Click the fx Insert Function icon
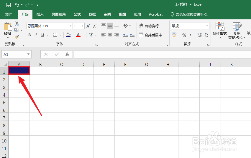This screenshot has width=251, height=158. (67, 54)
